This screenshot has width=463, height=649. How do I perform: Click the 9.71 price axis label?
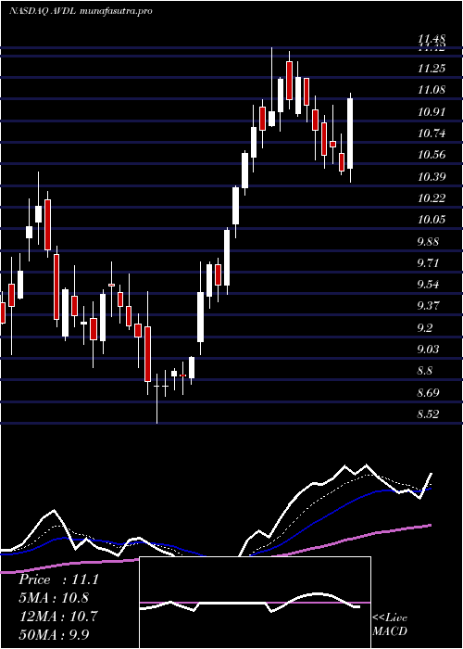(429, 263)
